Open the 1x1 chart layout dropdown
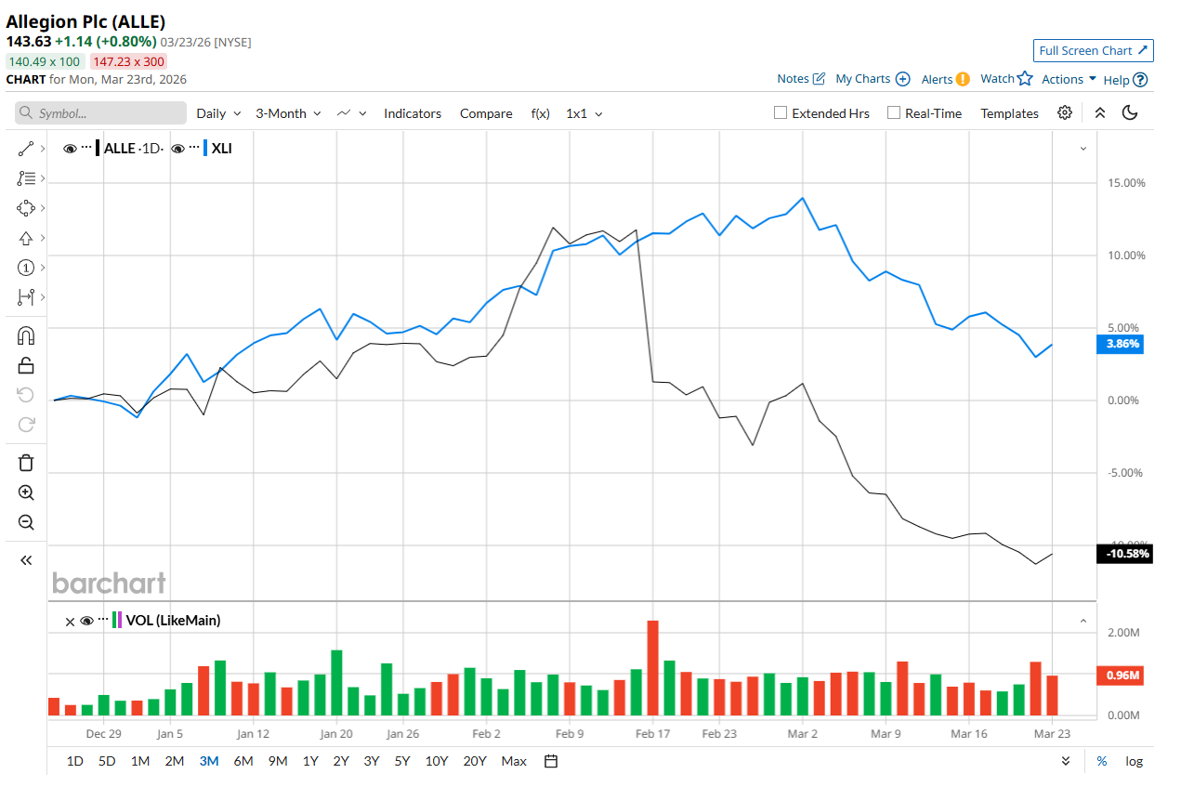The height and width of the screenshot is (787, 1181). (x=584, y=113)
